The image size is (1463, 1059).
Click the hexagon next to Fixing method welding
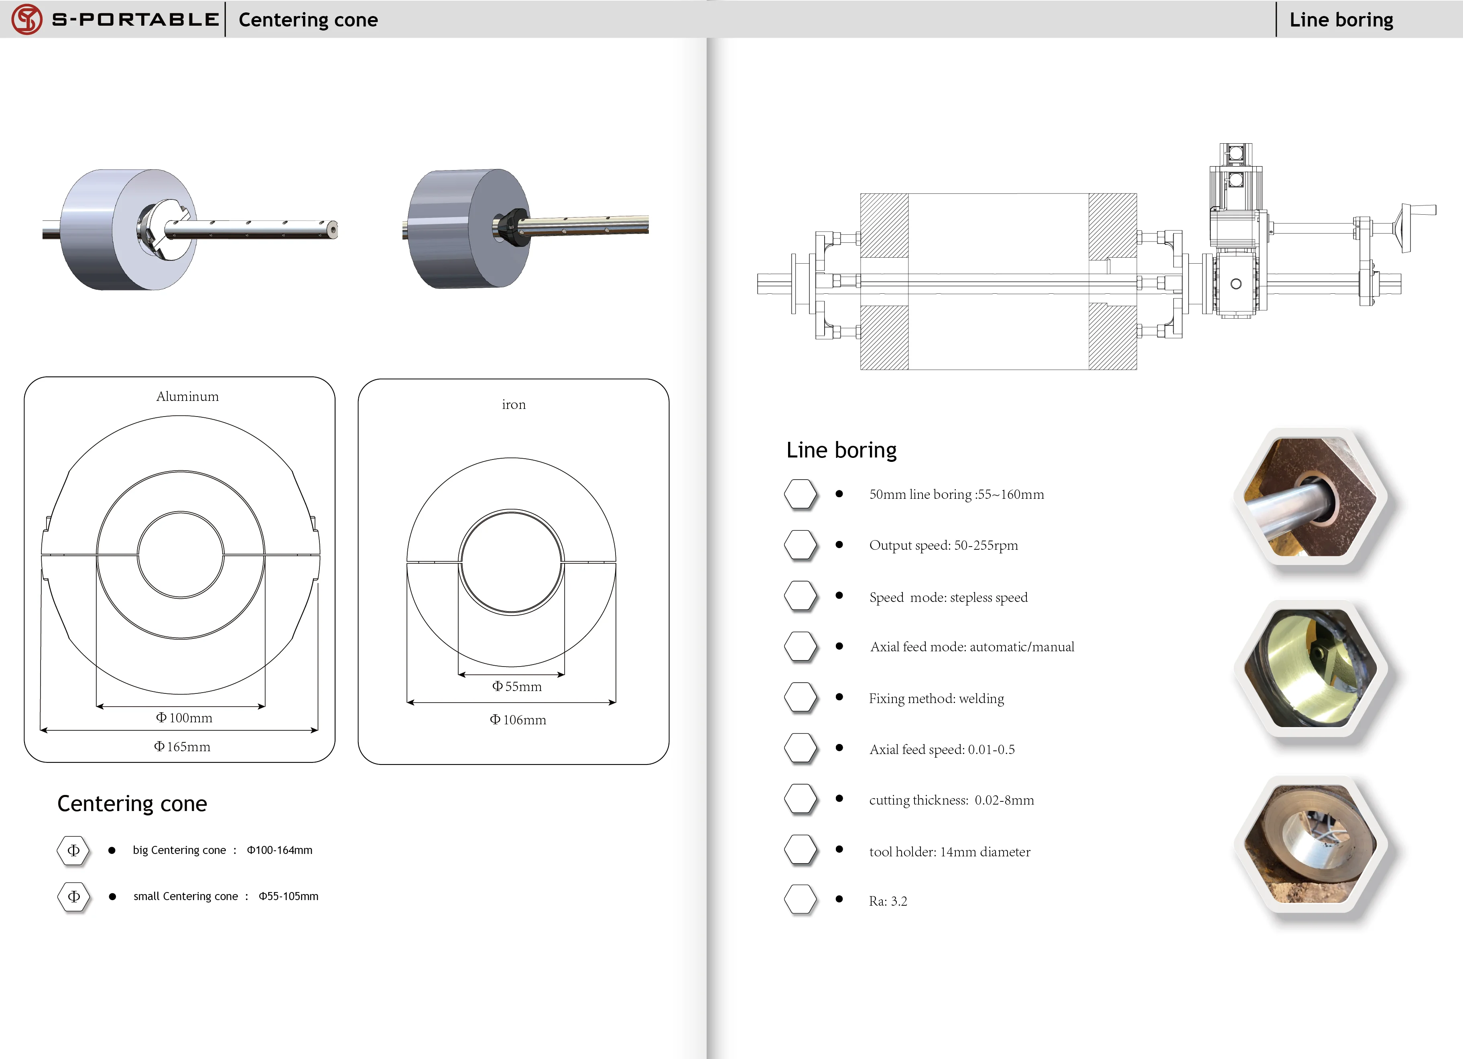tap(801, 697)
